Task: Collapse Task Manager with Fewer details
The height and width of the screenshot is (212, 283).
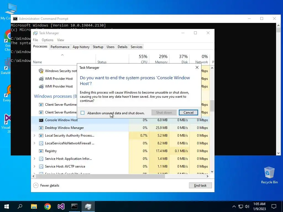Action: tap(50, 185)
